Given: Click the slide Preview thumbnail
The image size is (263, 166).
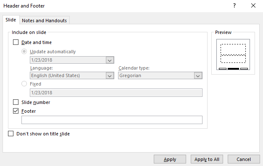Looking at the screenshot, I should tap(233, 54).
